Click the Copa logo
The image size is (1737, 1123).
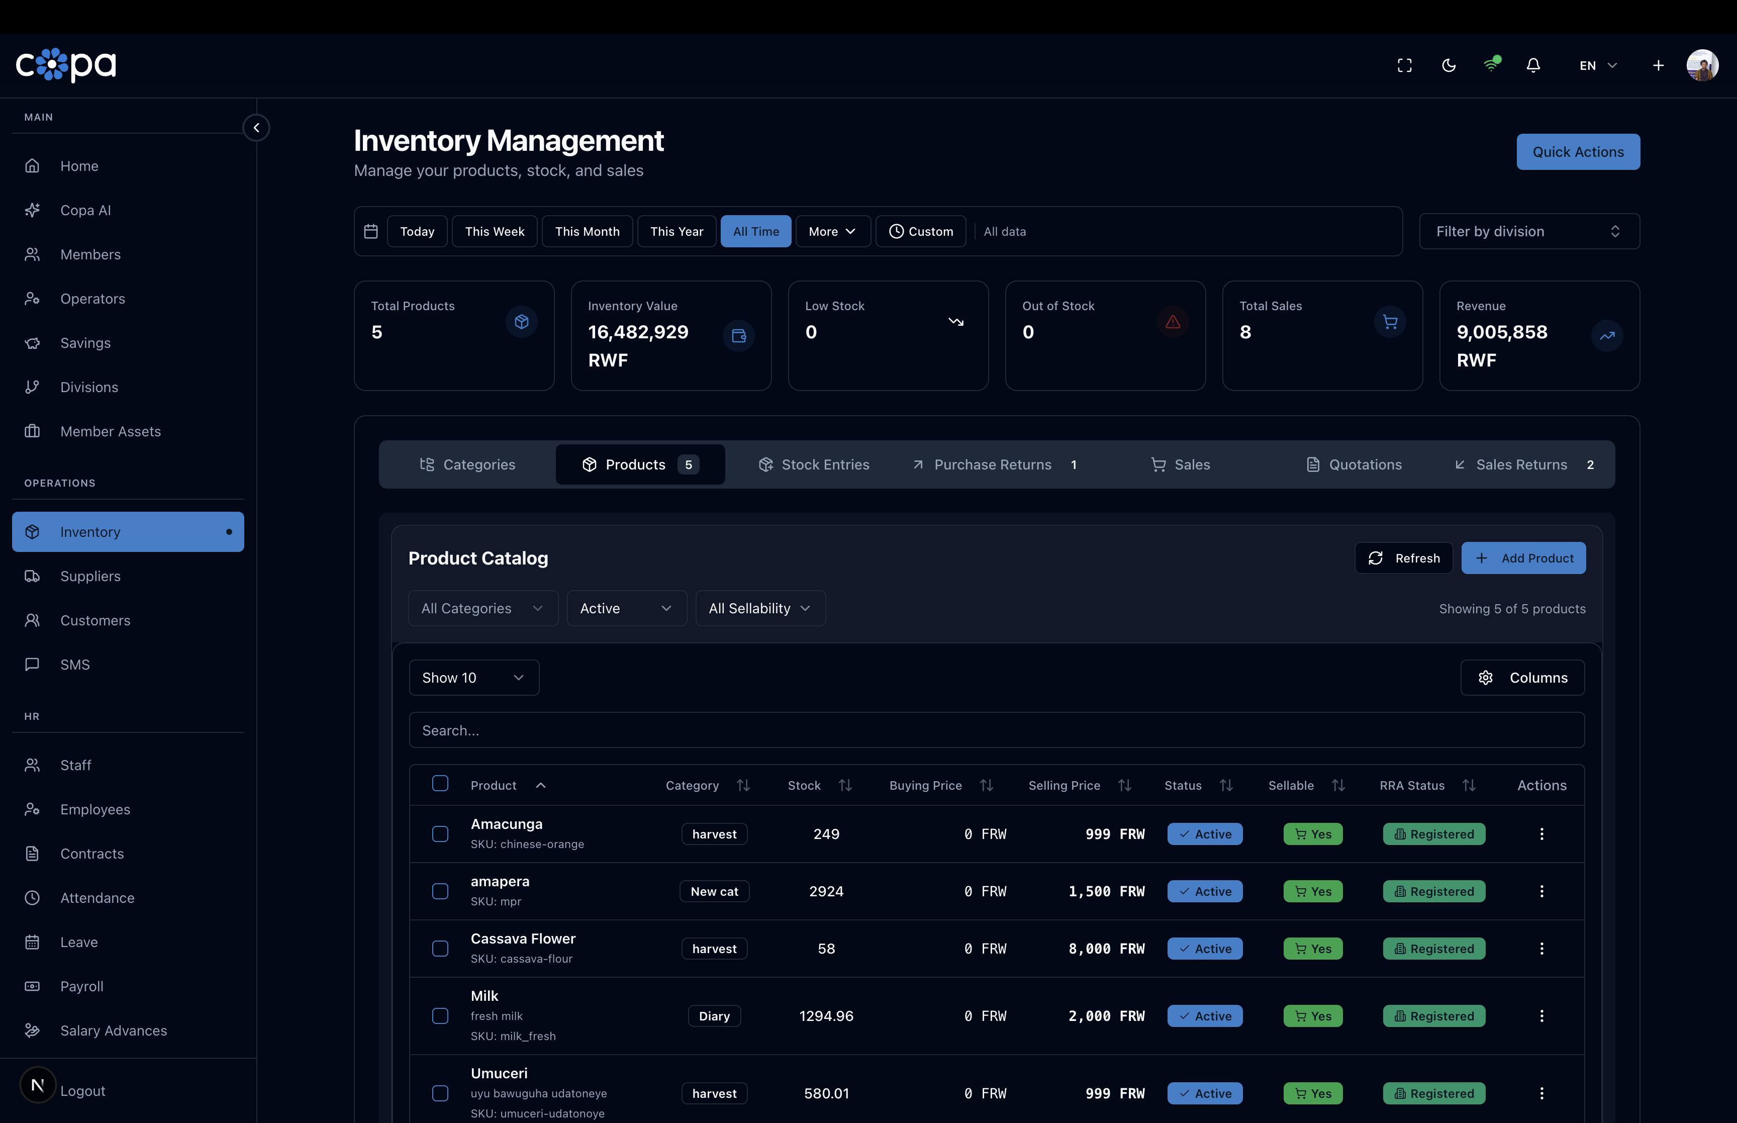66,65
